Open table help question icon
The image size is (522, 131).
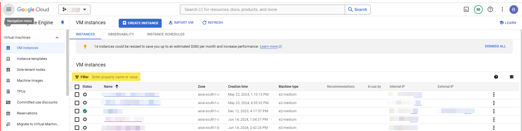click(496, 77)
